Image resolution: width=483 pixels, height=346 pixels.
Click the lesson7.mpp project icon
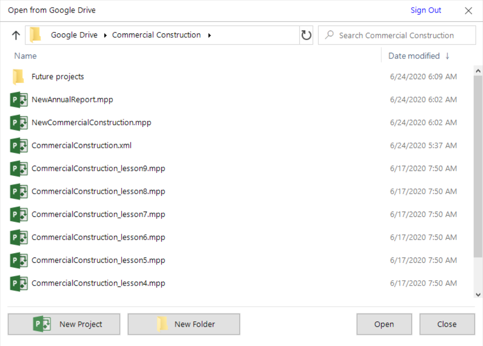[19, 214]
